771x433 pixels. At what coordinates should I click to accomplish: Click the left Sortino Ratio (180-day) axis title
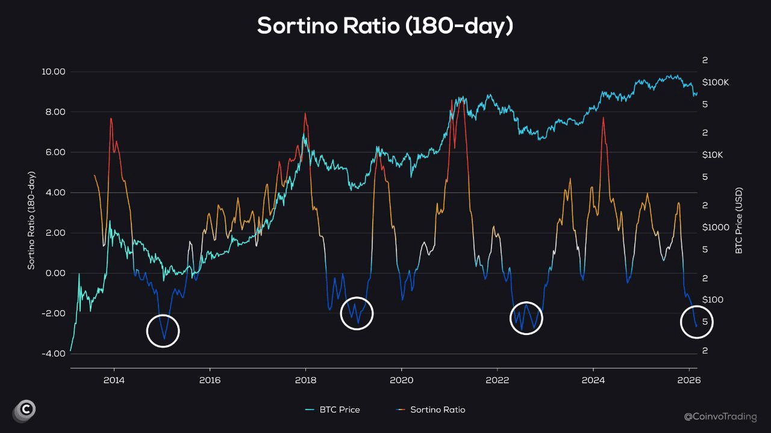point(31,220)
